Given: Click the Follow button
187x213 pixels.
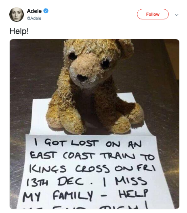Looking at the screenshot, I should 153,14.
